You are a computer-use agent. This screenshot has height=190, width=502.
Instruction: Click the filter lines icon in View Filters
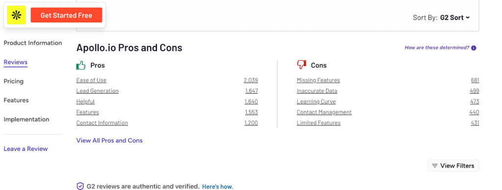pos(434,166)
